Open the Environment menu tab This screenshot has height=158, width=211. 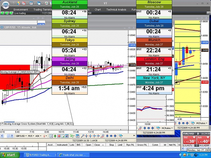[21, 9]
